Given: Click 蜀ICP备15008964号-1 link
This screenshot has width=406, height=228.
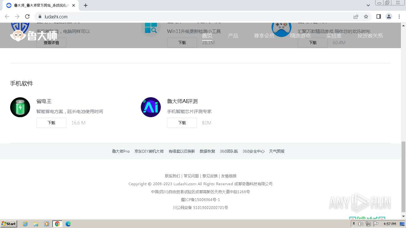Looking at the screenshot, I should [200, 200].
